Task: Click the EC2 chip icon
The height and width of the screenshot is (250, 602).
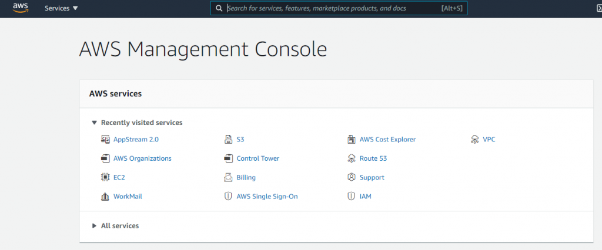Action: tap(105, 178)
